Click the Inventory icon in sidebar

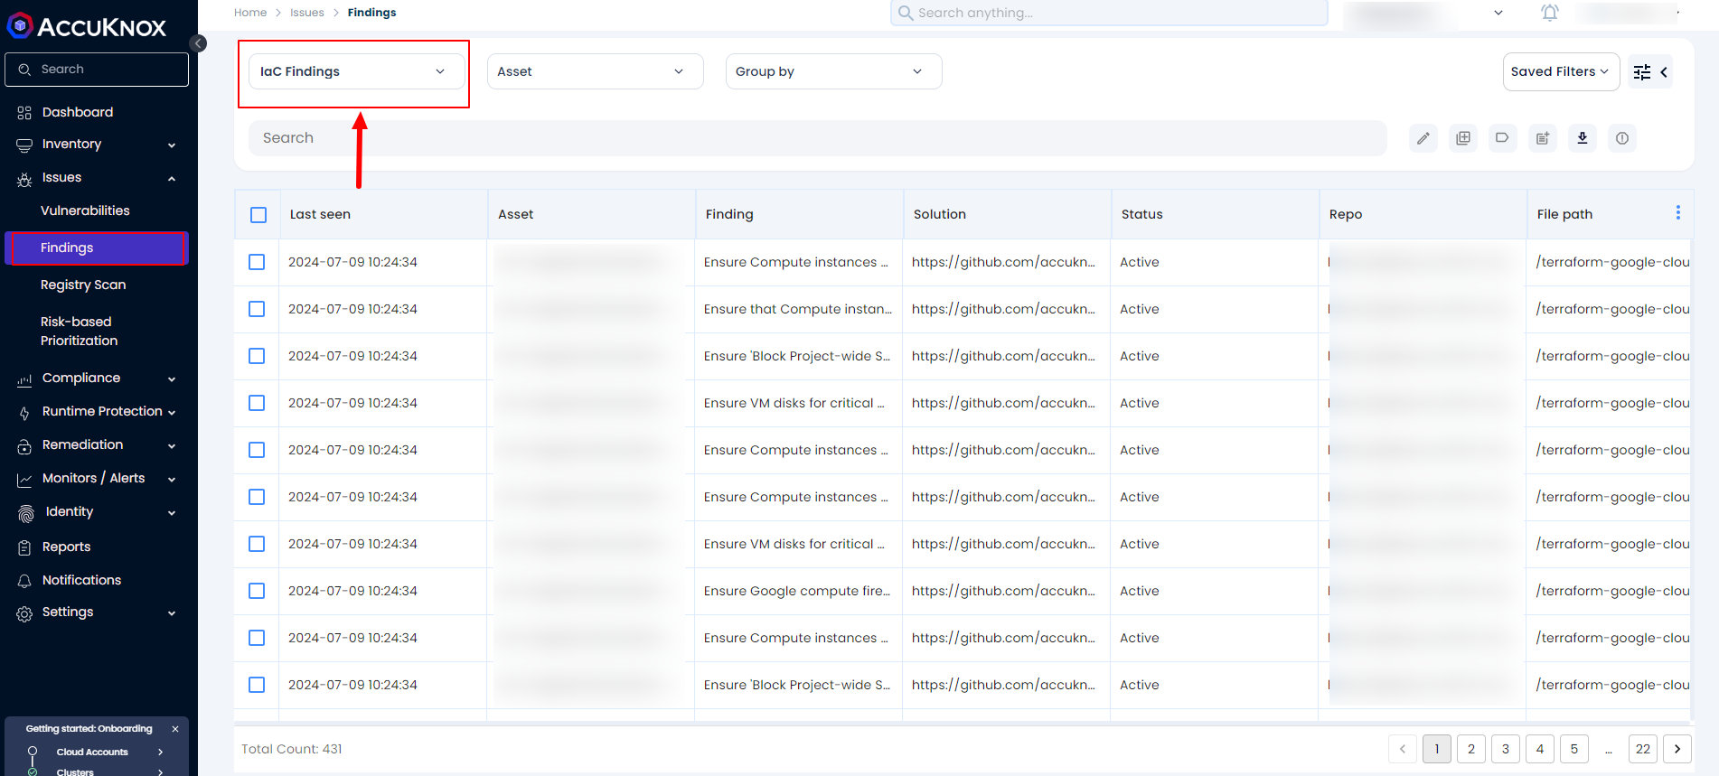tap(24, 145)
